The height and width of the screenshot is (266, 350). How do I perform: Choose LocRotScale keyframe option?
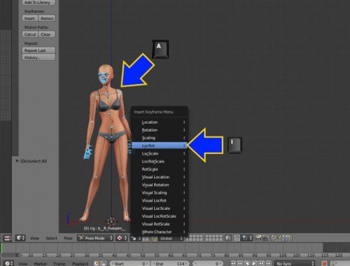coord(160,162)
